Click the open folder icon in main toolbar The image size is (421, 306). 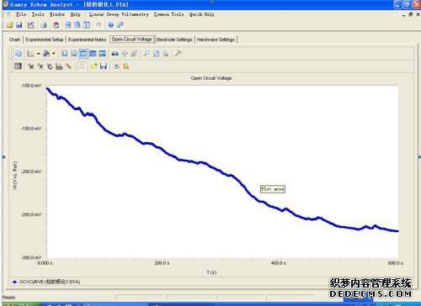click(10, 25)
